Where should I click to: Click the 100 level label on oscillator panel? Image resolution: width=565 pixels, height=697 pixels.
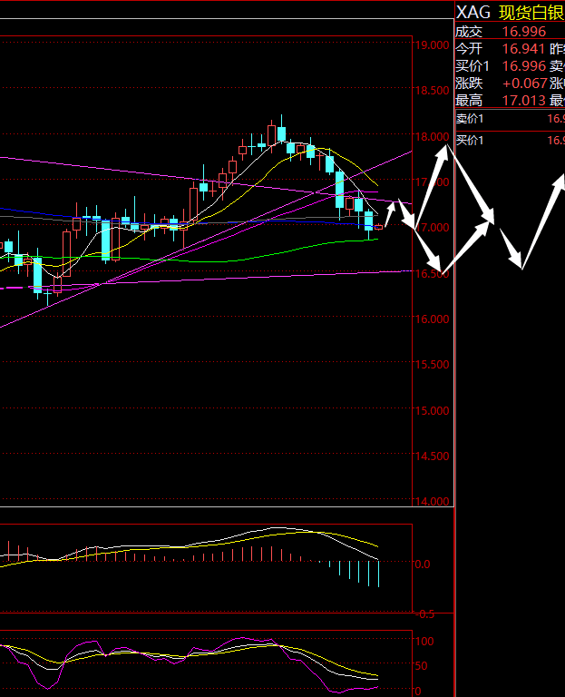pos(424,641)
